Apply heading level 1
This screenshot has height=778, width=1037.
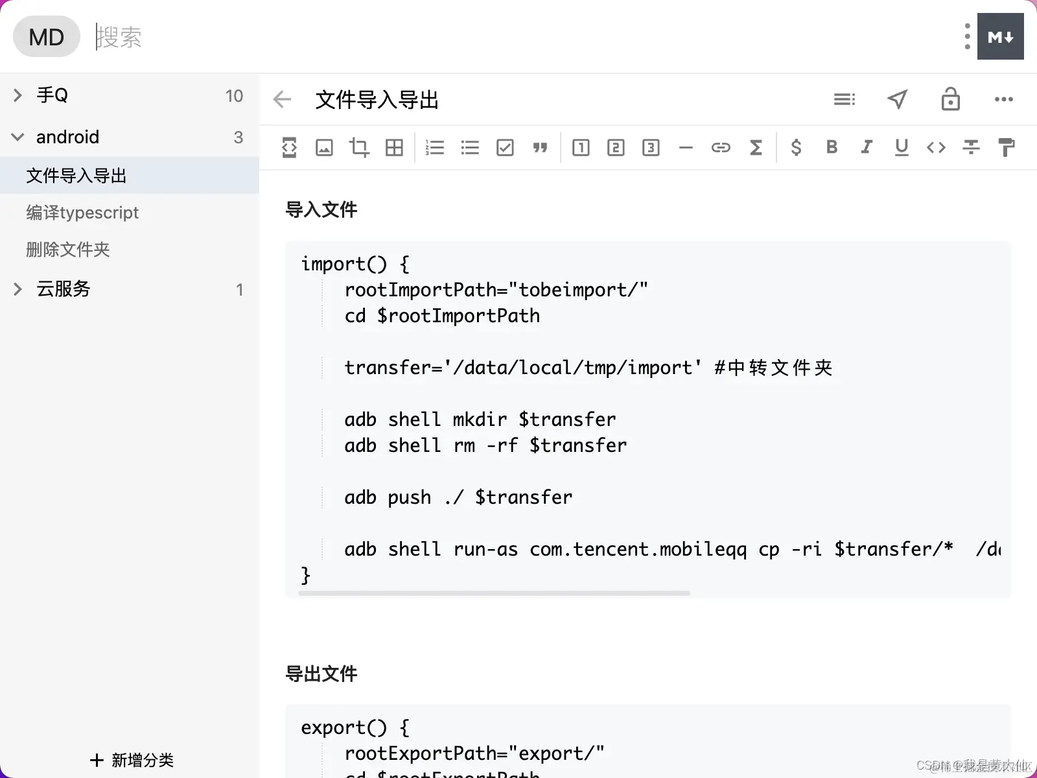pos(581,148)
